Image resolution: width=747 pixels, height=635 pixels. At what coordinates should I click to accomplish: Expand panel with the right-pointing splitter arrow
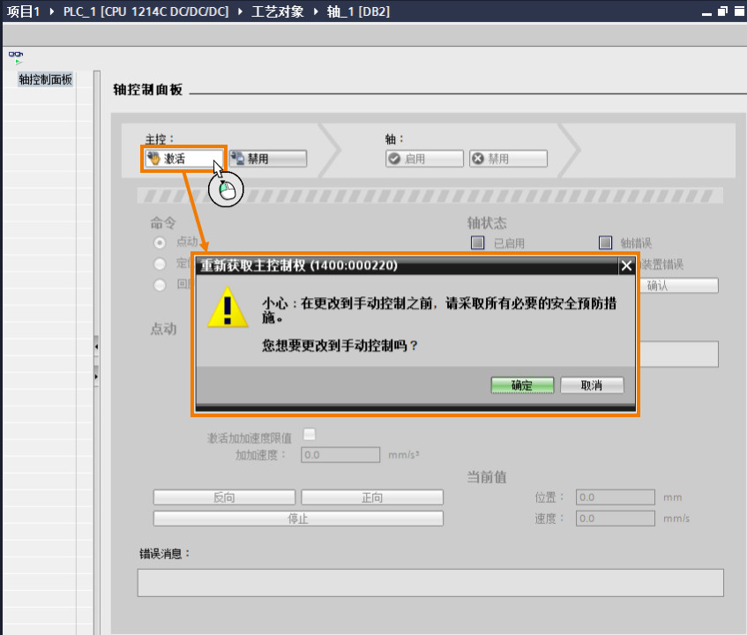coord(96,377)
